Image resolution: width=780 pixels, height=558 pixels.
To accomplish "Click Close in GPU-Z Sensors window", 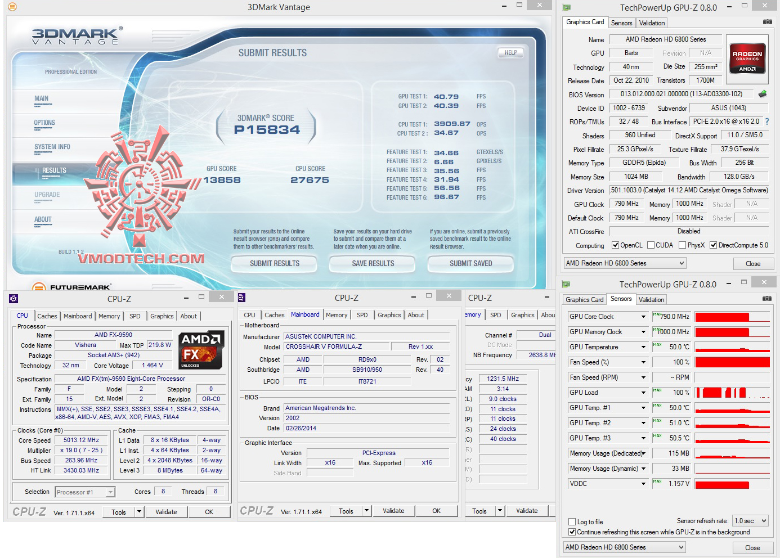I will pos(752,547).
